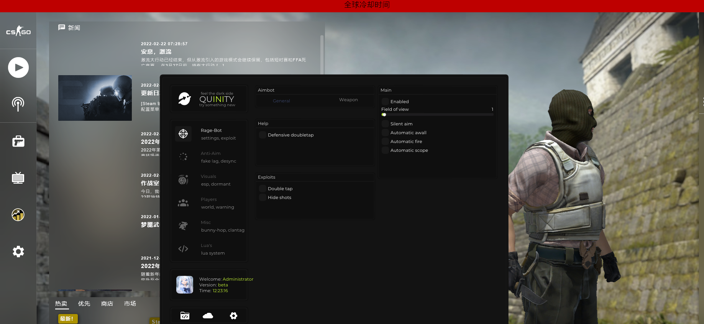Click the script folder icon beside the cloud
Viewport: 704px width, 324px height.
point(185,316)
